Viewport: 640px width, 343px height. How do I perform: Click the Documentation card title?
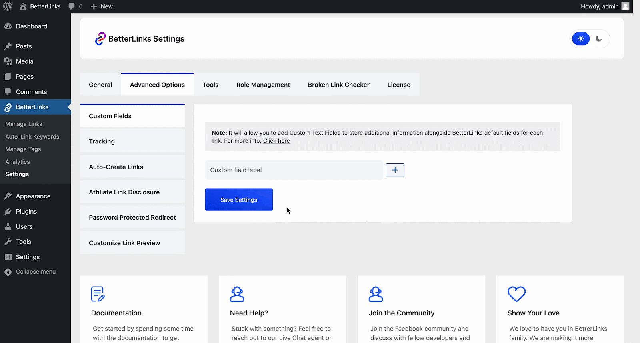(116, 313)
